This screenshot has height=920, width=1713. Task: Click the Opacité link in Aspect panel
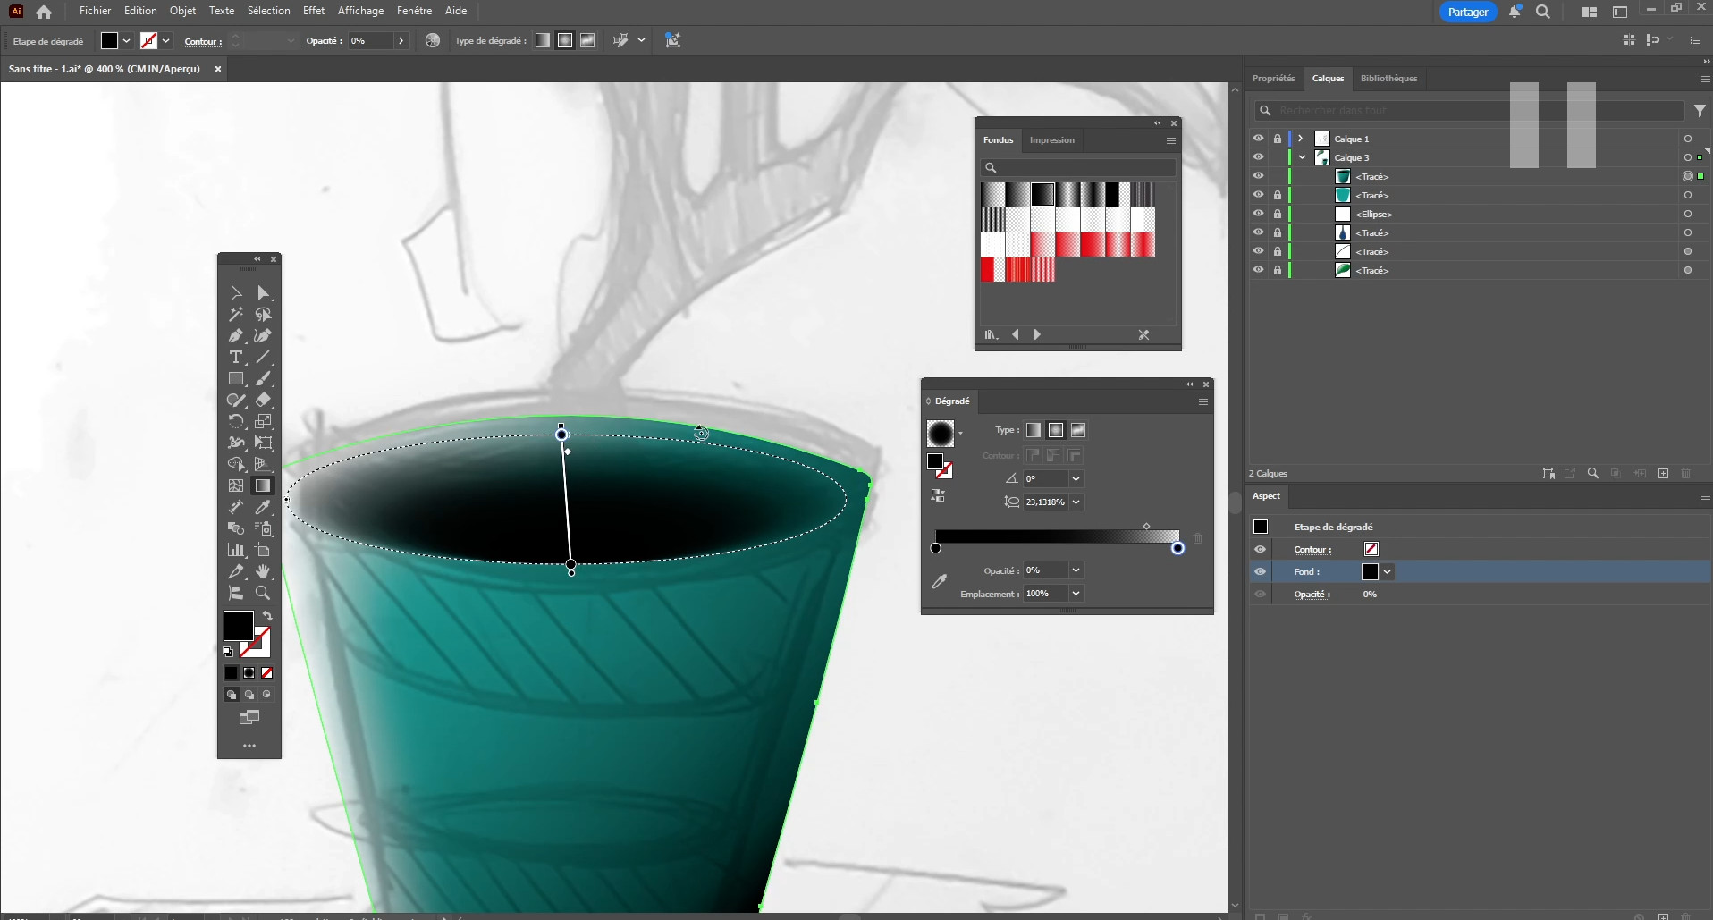click(1312, 595)
